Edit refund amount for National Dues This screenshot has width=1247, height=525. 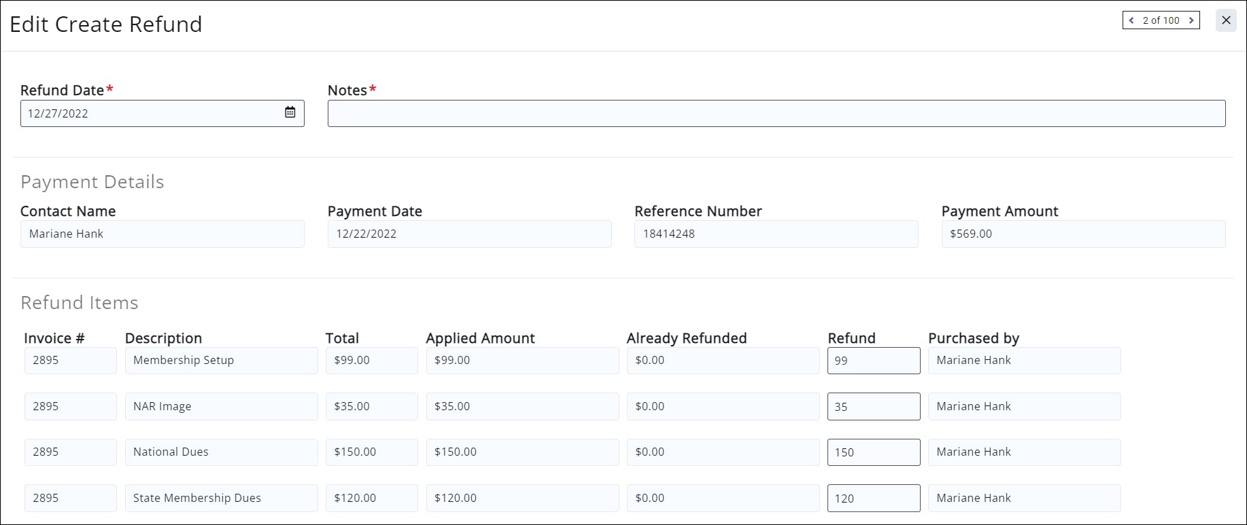click(873, 452)
